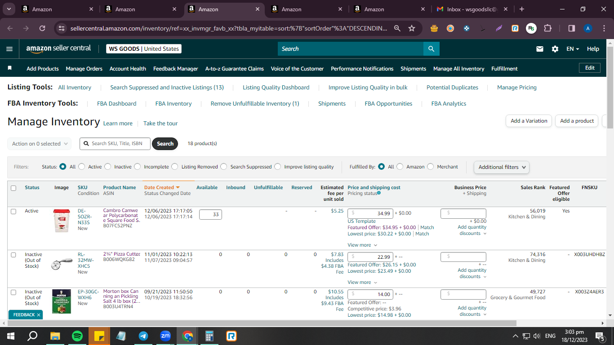Select the Amazon fulfilled-by radio button
The width and height of the screenshot is (614, 345).
coord(400,167)
